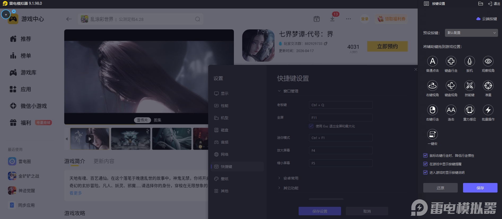
Task: Select the 键盘行走 D-pad icon
Action: click(x=451, y=61)
